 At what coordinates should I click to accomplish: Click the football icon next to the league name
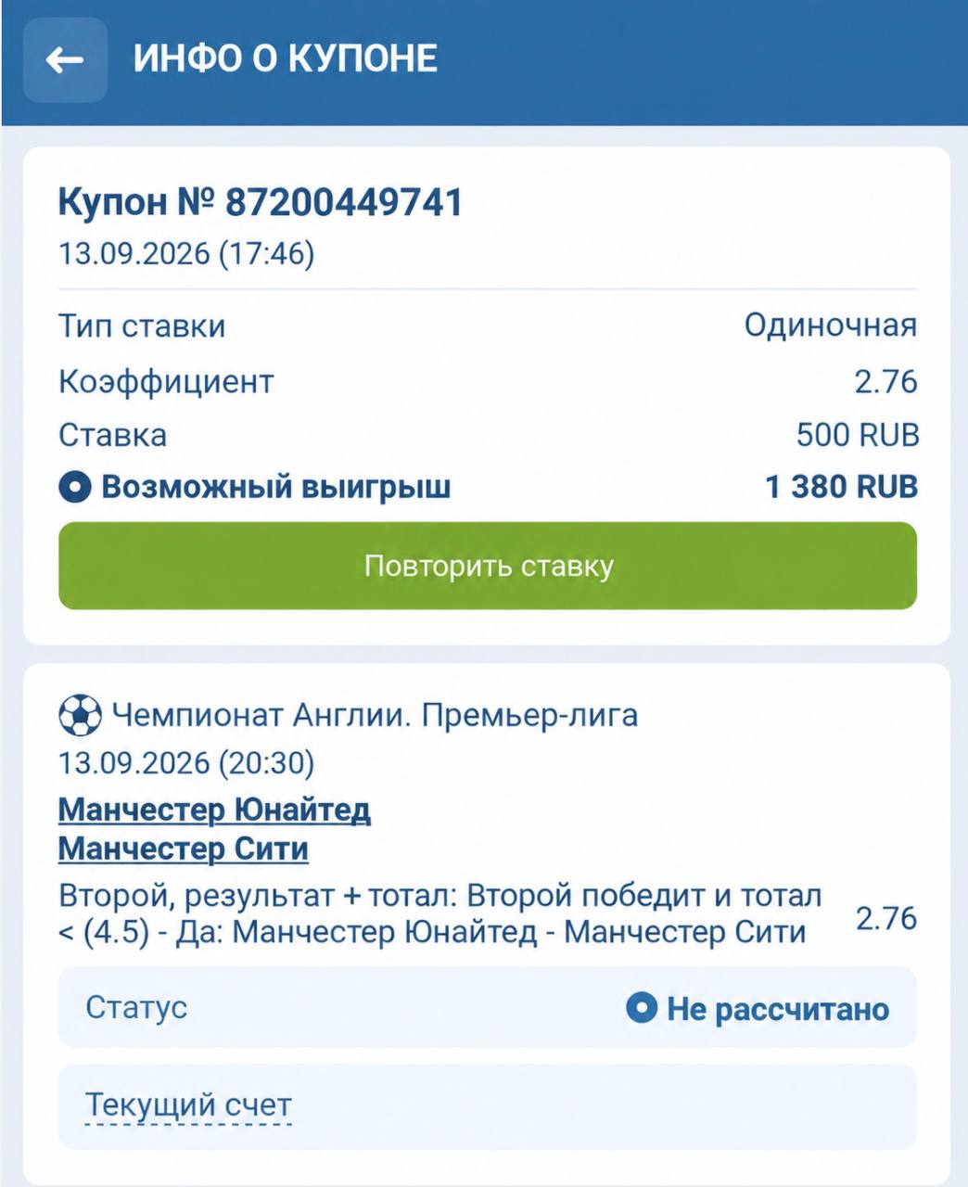(80, 716)
